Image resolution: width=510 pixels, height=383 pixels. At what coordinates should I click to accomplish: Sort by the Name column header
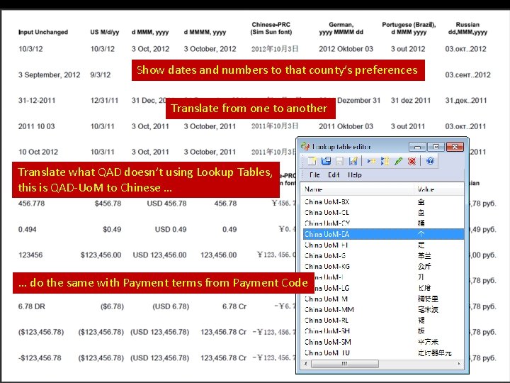(x=358, y=189)
